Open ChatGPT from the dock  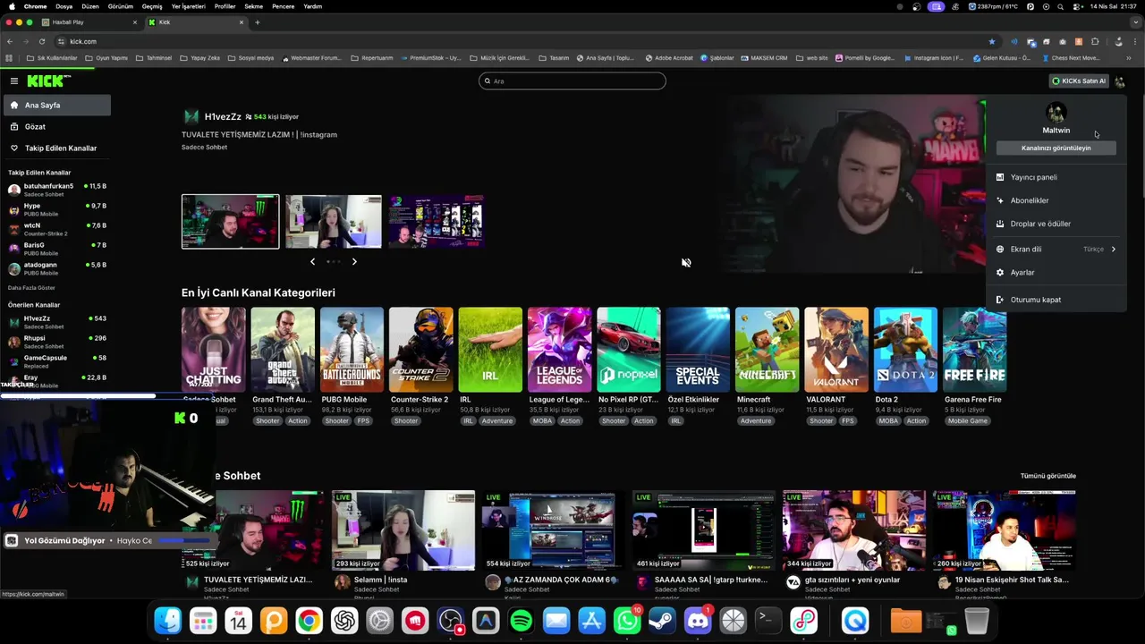click(344, 620)
